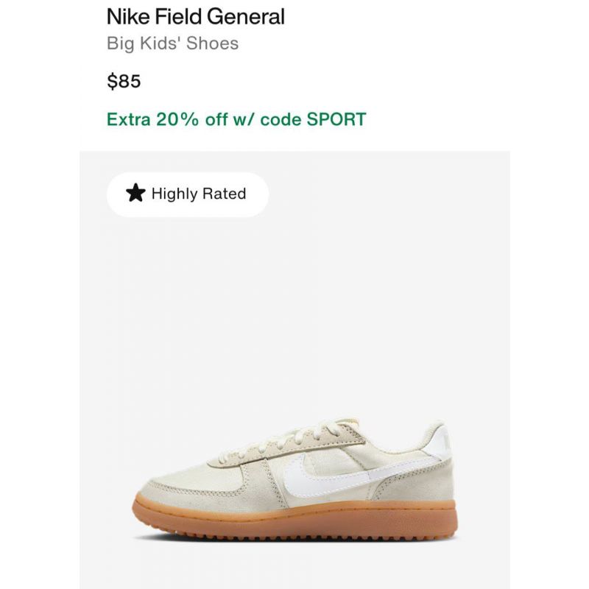
Task: Click the word Shoes in the gray subtitle
Action: pos(212,43)
